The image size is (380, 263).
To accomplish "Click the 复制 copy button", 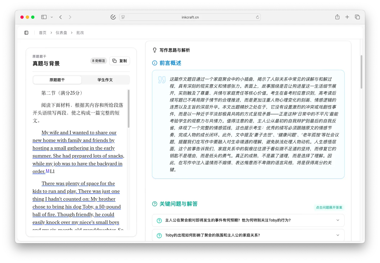I will [120, 61].
